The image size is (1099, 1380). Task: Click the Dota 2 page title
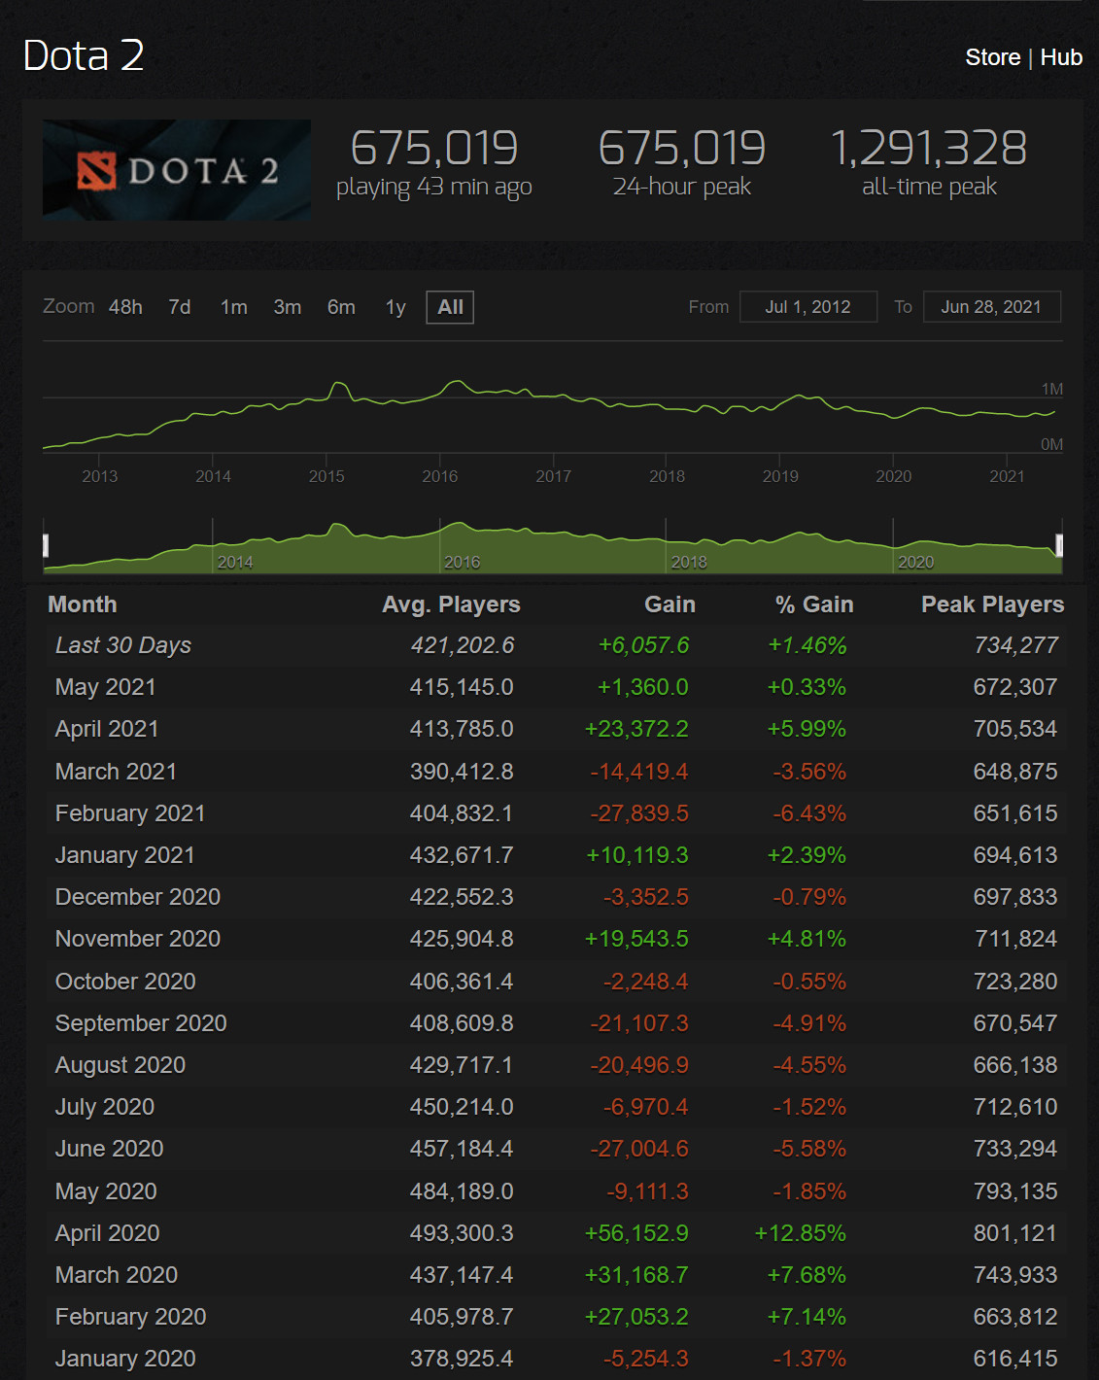coord(84,55)
